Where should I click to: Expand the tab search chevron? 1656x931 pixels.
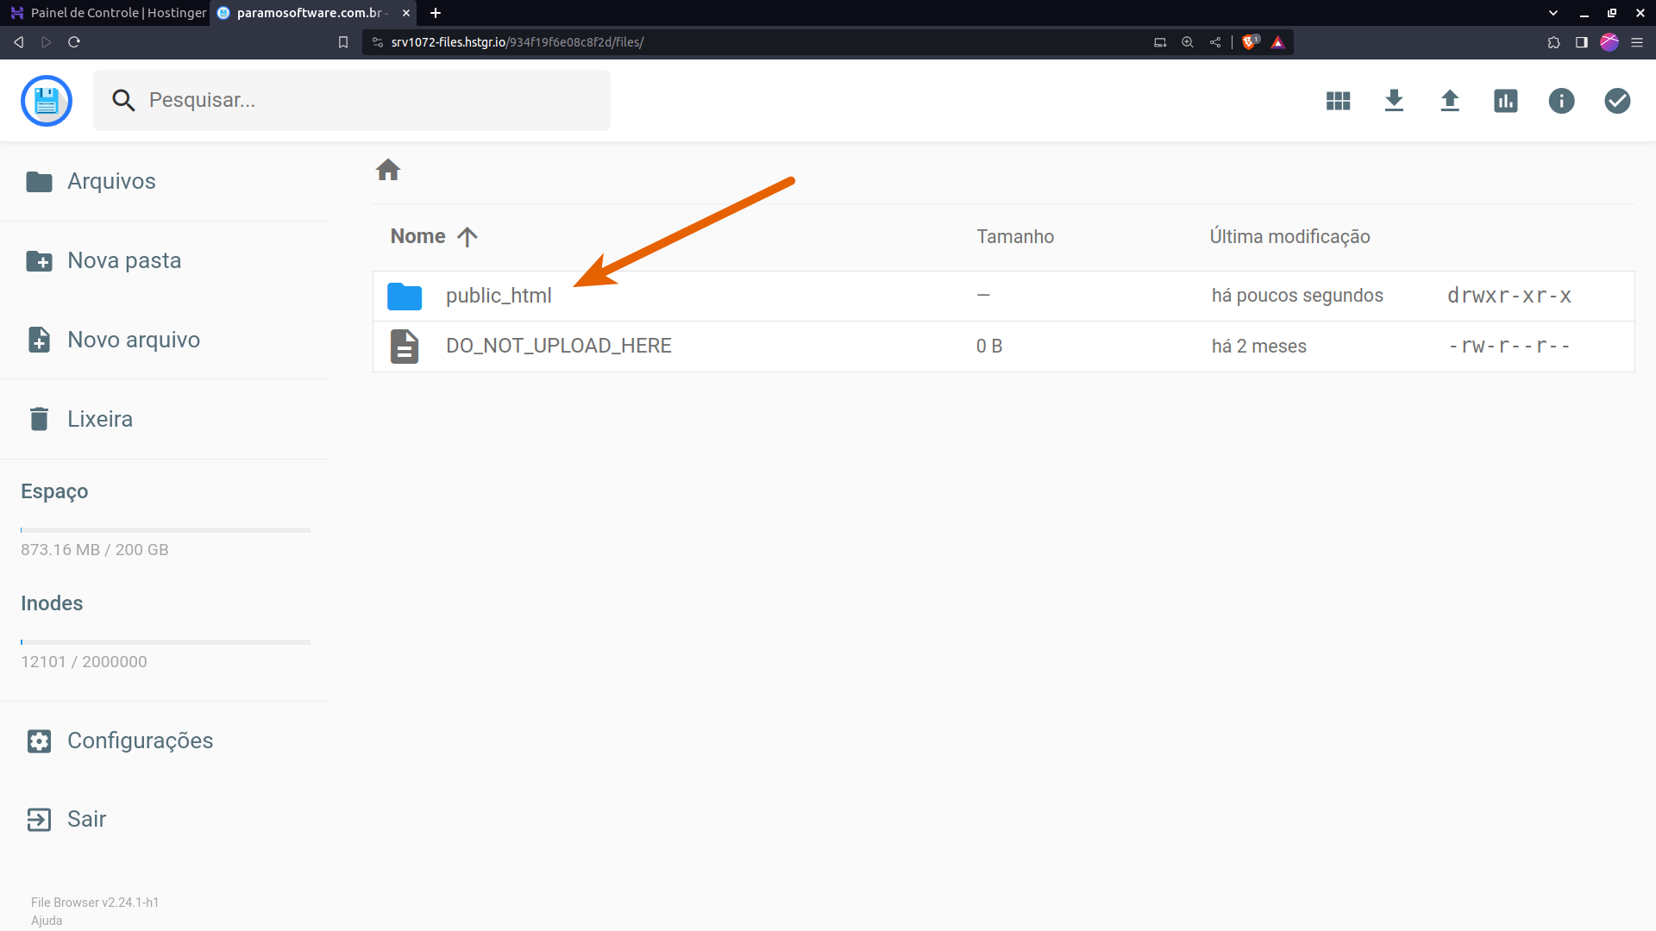click(x=1553, y=13)
